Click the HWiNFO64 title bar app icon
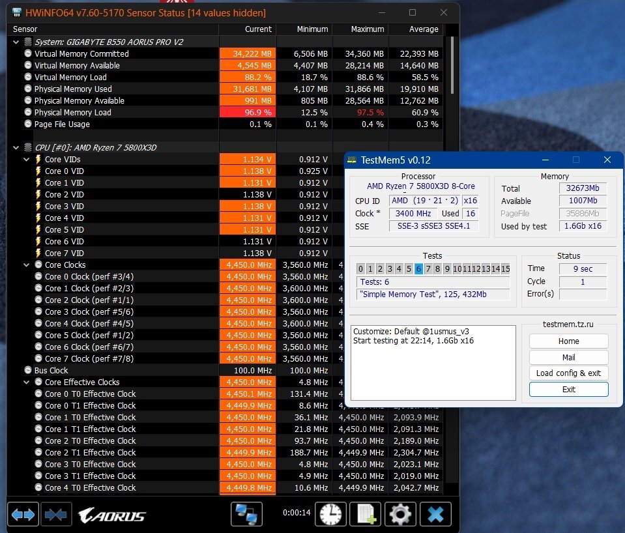This screenshot has height=533, width=625. [17, 12]
